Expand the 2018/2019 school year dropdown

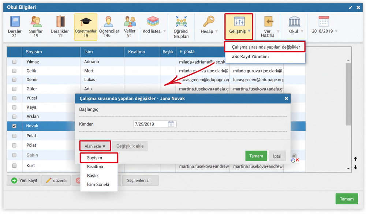pos(336,31)
